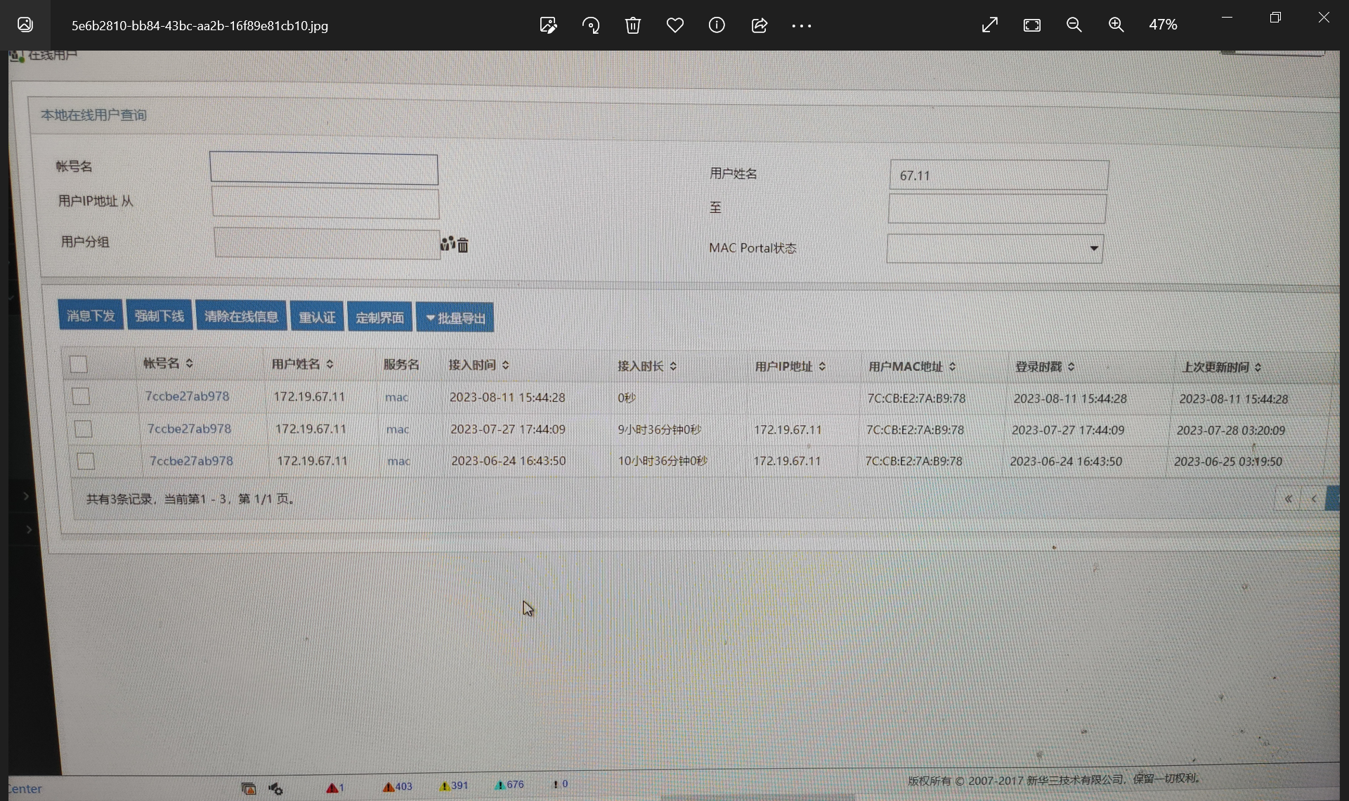Delete the image with the trash icon

pos(632,25)
